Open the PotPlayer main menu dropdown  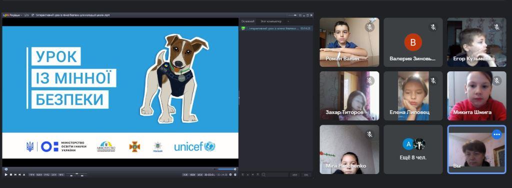12,15
